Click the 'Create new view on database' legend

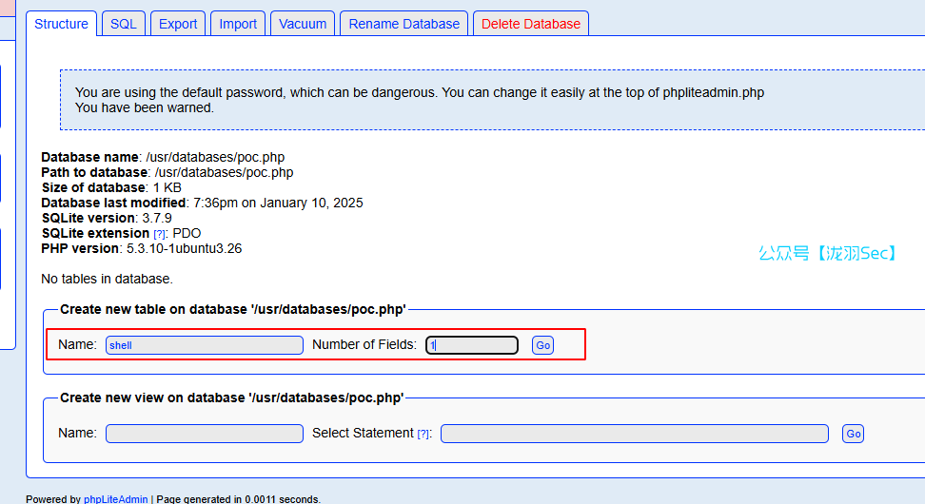231,397
